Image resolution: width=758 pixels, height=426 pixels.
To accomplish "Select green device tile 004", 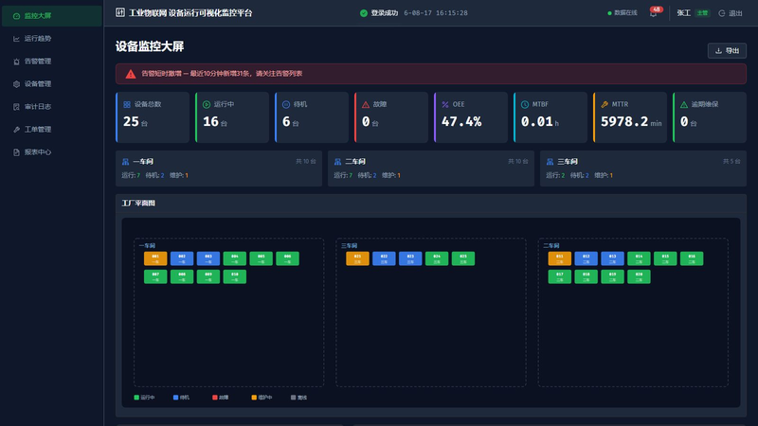I will (234, 258).
